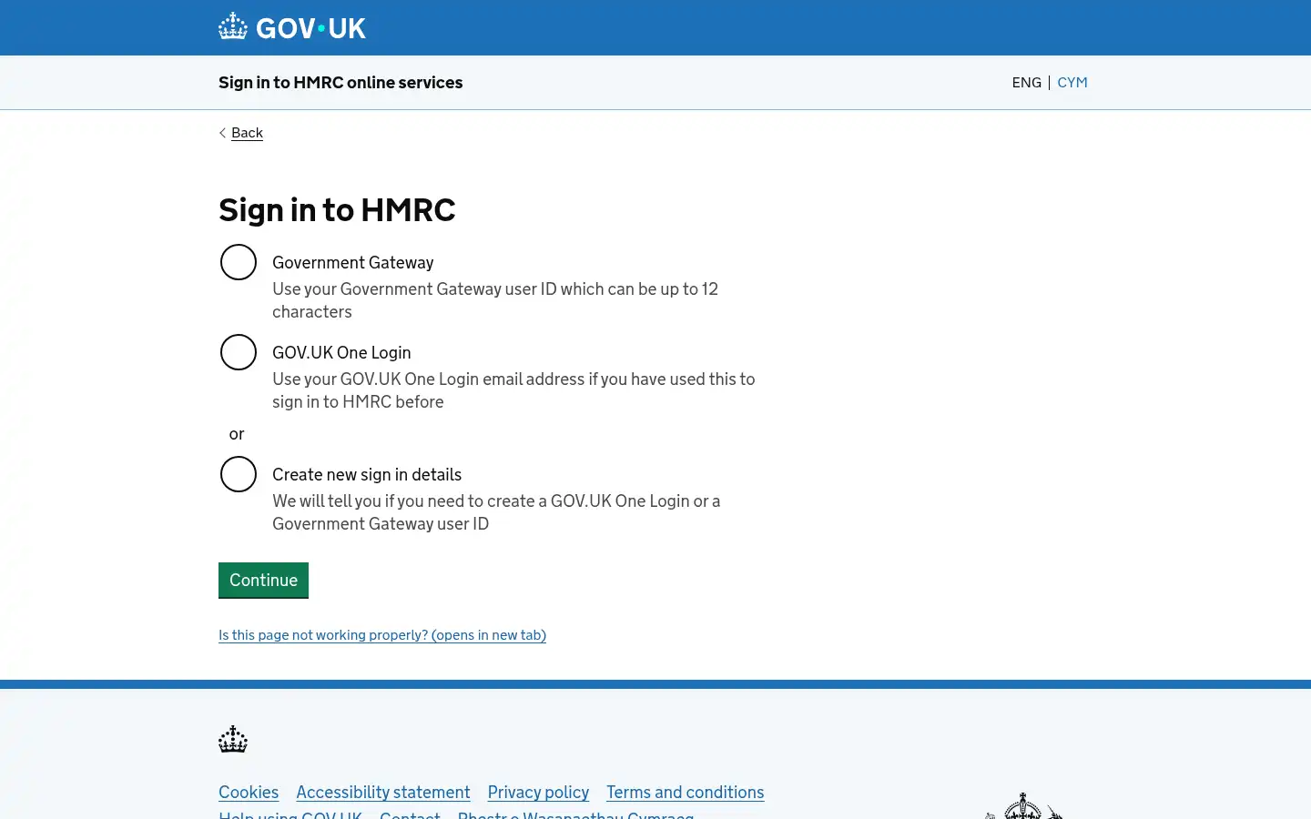This screenshot has height=819, width=1311.
Task: Click hint text about One Login email address
Action: point(513,390)
